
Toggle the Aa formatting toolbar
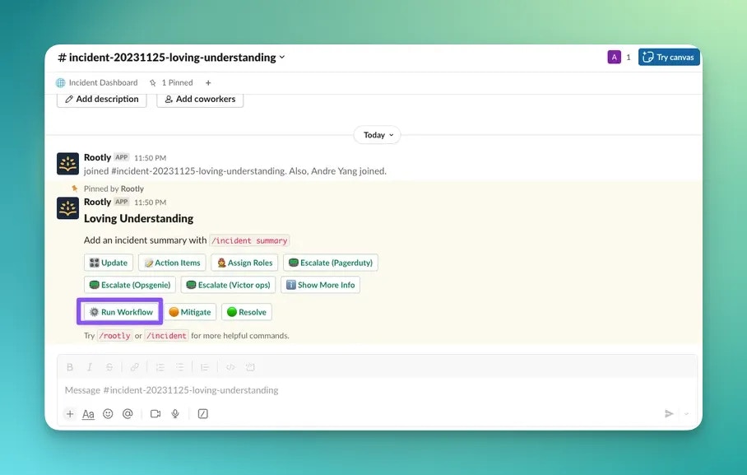point(88,414)
